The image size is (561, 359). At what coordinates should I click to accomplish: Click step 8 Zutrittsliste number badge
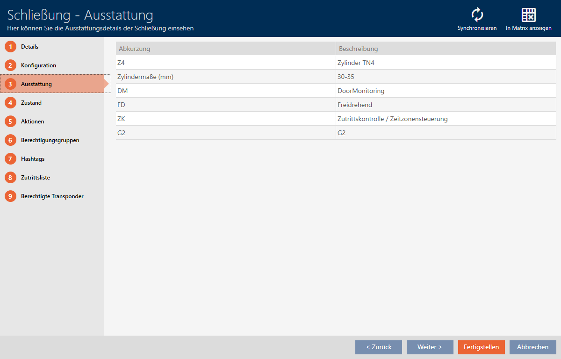tap(10, 178)
